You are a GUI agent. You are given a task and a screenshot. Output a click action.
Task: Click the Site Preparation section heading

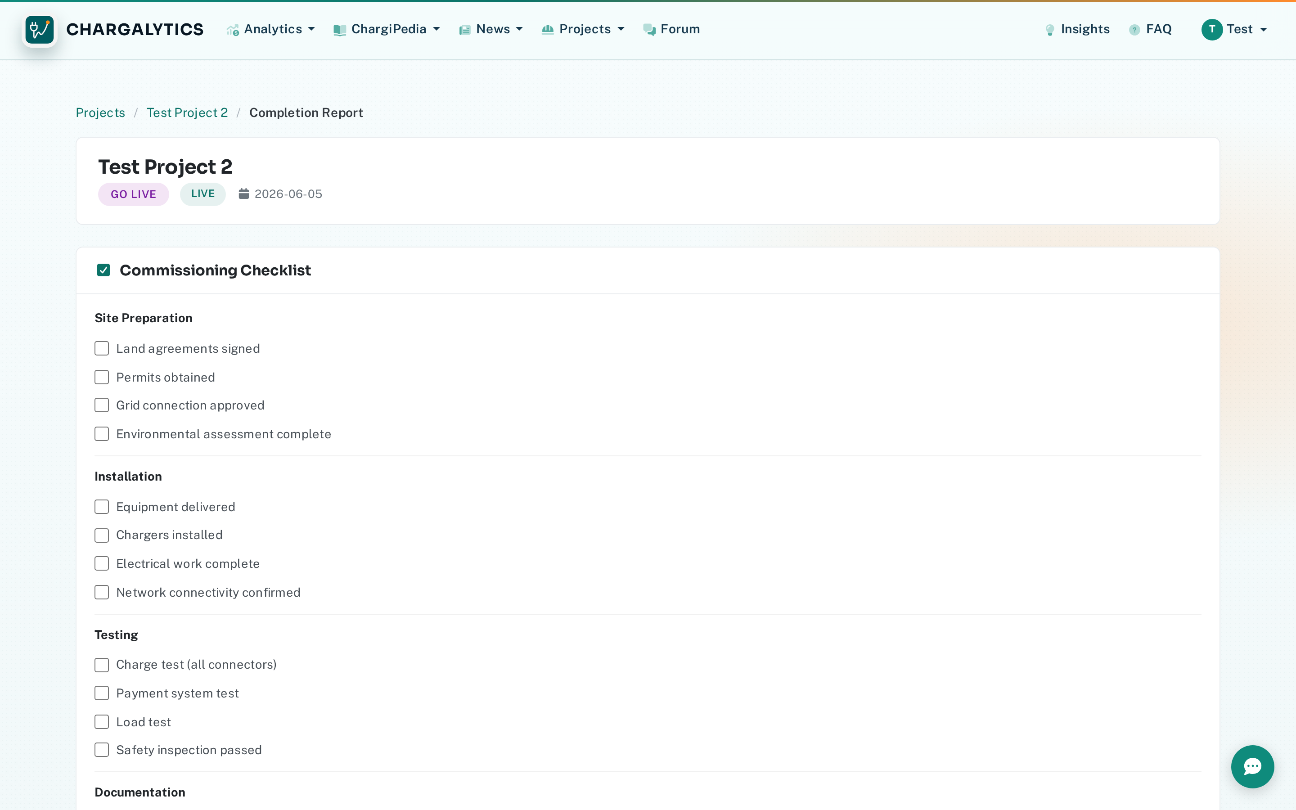pyautogui.click(x=144, y=318)
